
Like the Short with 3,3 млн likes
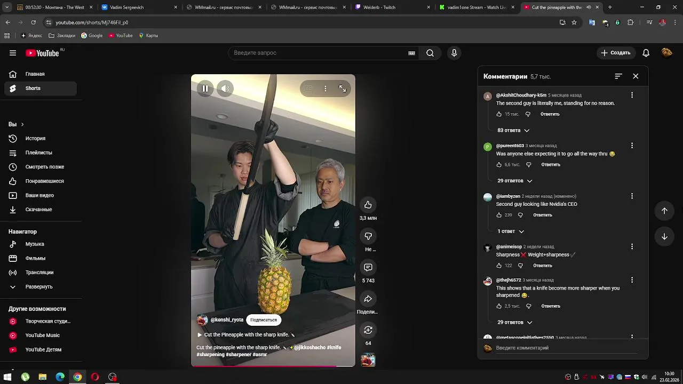[368, 205]
